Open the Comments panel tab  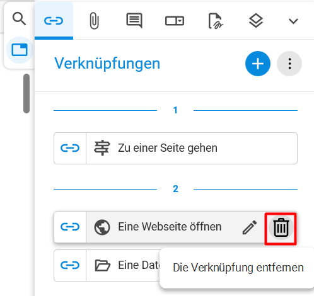(134, 20)
